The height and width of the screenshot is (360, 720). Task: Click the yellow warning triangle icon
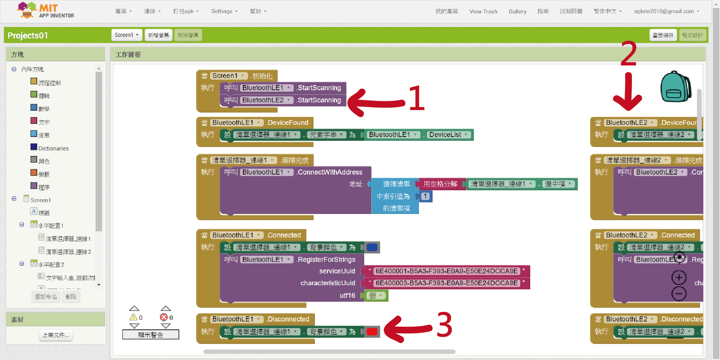[133, 317]
